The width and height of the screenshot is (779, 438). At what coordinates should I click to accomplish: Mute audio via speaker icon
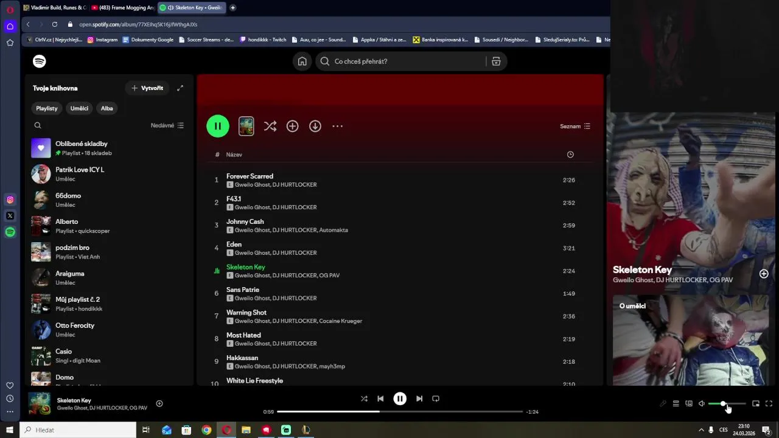point(701,404)
